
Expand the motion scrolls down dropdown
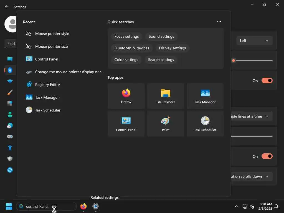252,176
